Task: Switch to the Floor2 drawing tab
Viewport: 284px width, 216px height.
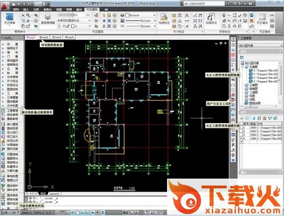Action: [44, 37]
